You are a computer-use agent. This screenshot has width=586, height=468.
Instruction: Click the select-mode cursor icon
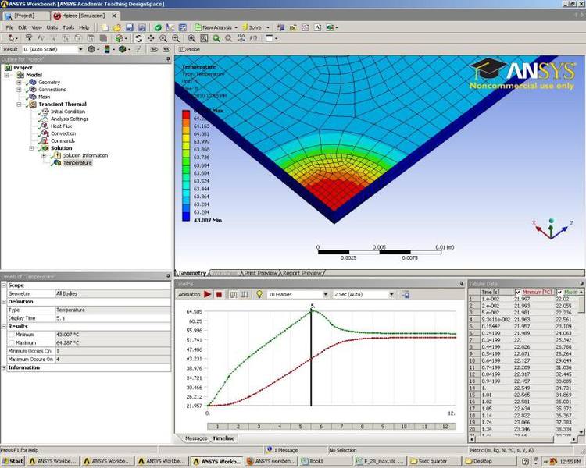point(12,38)
